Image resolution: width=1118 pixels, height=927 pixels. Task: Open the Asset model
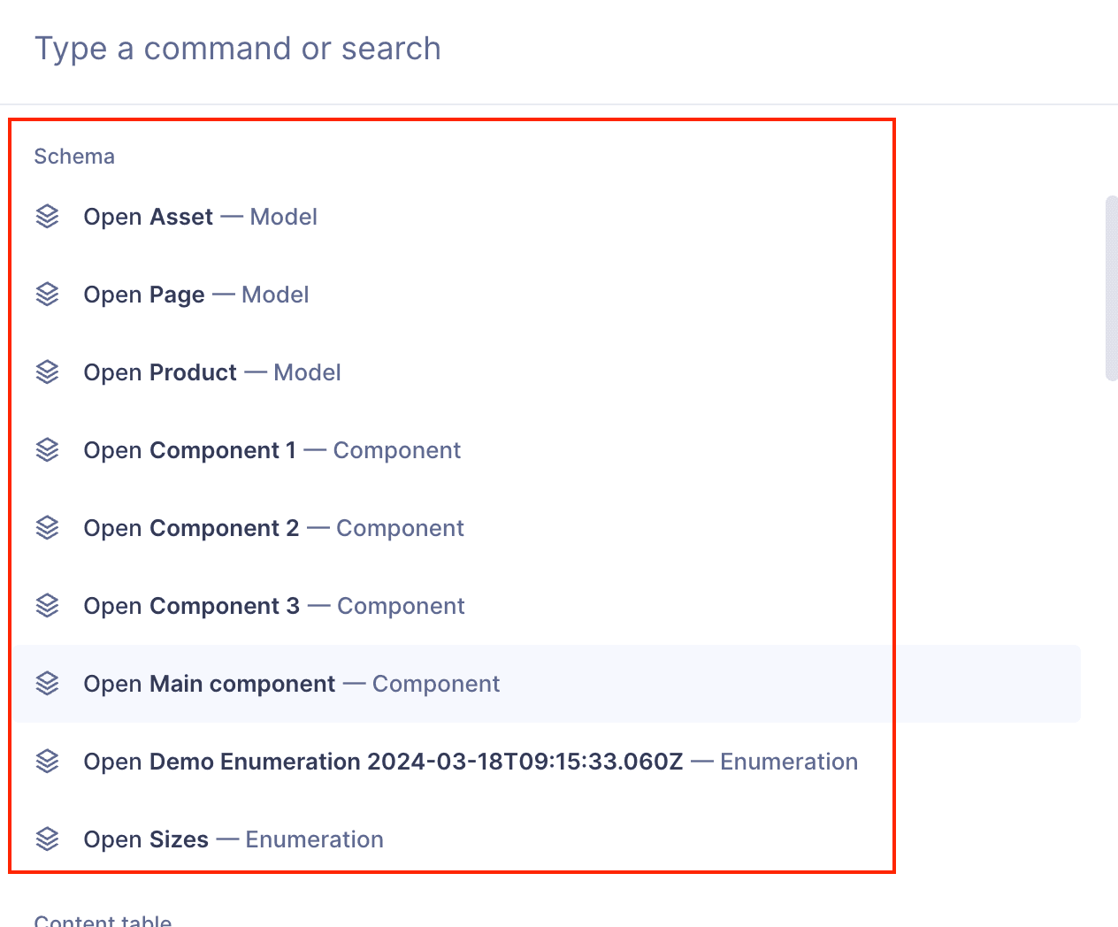[x=201, y=216]
